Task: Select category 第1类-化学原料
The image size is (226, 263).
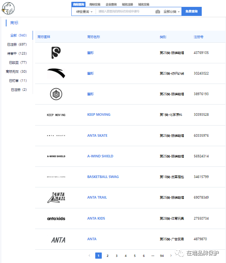Action: (171, 115)
